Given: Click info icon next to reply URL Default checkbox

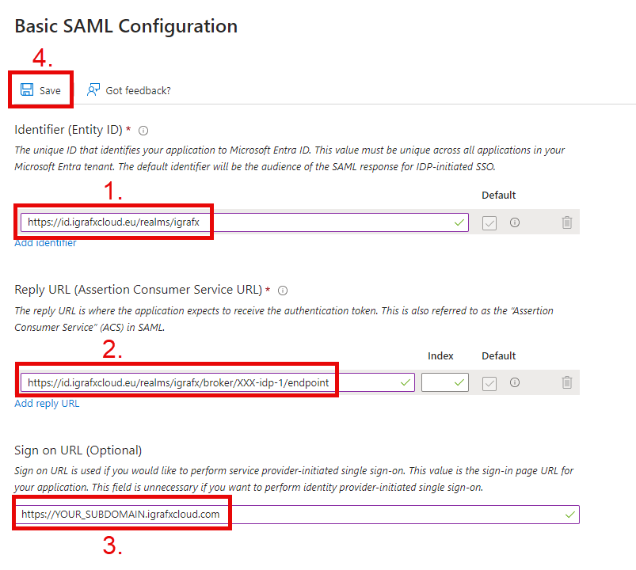Looking at the screenshot, I should (x=515, y=382).
